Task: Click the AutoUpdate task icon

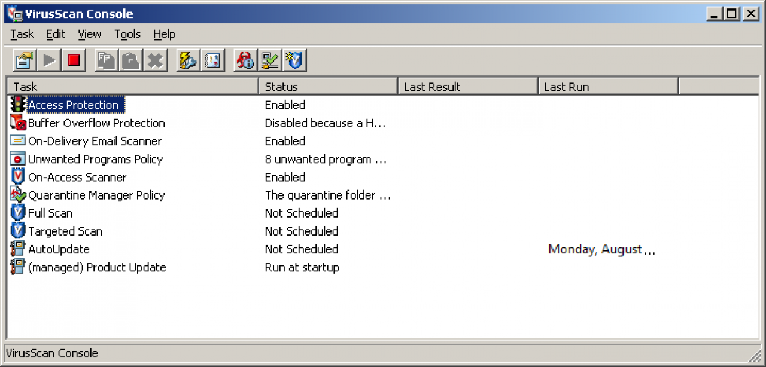Action: pyautogui.click(x=18, y=249)
